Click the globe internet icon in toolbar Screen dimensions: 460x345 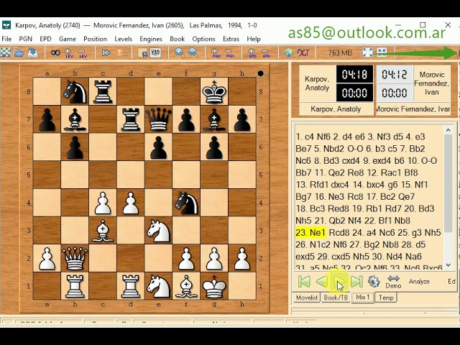point(289,52)
